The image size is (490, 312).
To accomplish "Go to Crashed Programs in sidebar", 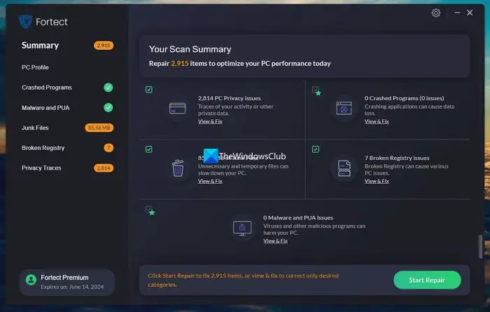I will pos(47,88).
